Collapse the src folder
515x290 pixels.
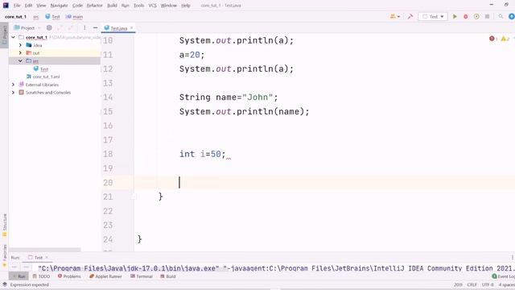click(x=20, y=61)
